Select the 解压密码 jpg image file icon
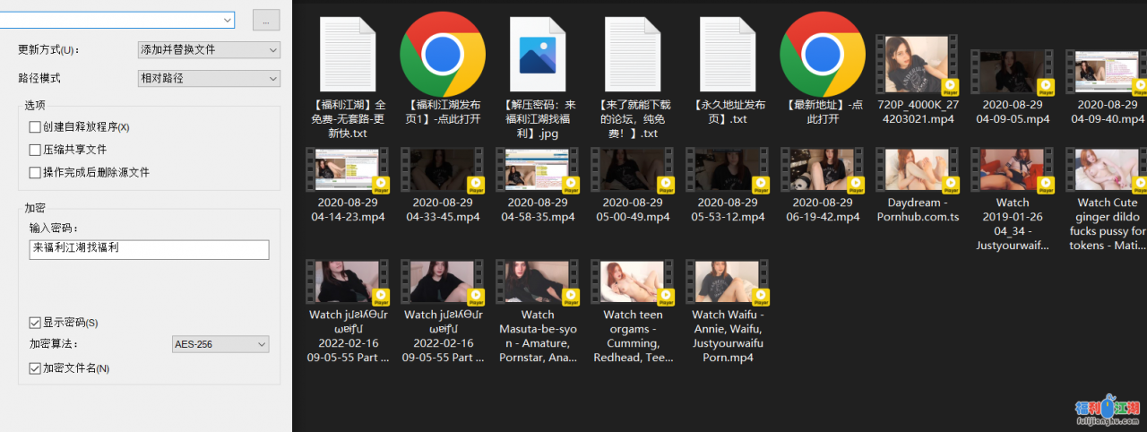The image size is (1147, 432). point(538,55)
